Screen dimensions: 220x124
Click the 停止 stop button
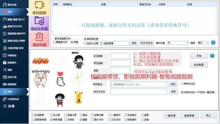(208, 115)
